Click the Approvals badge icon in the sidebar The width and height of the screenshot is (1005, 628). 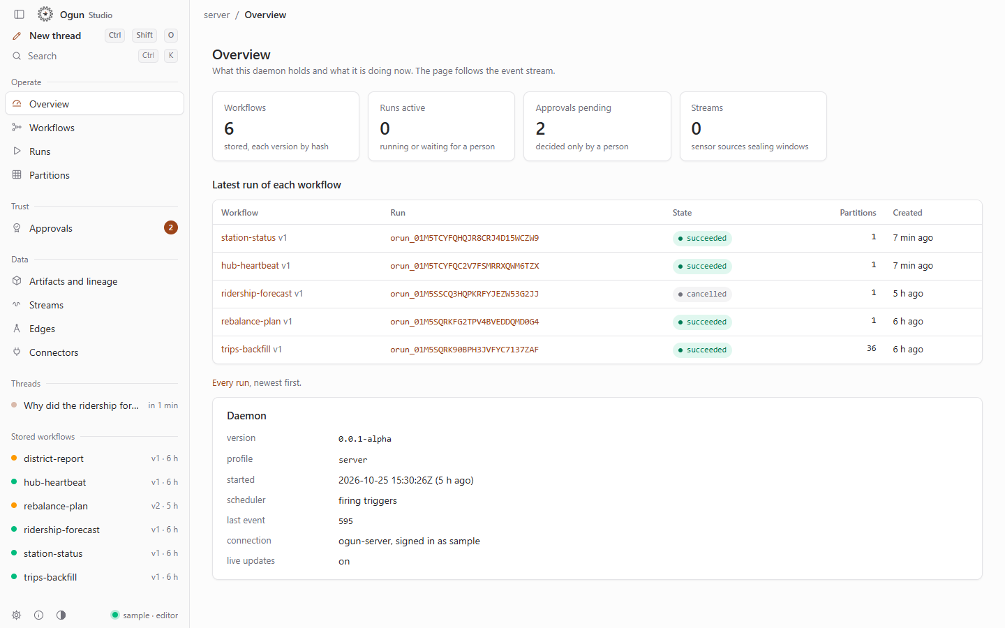pos(17,228)
